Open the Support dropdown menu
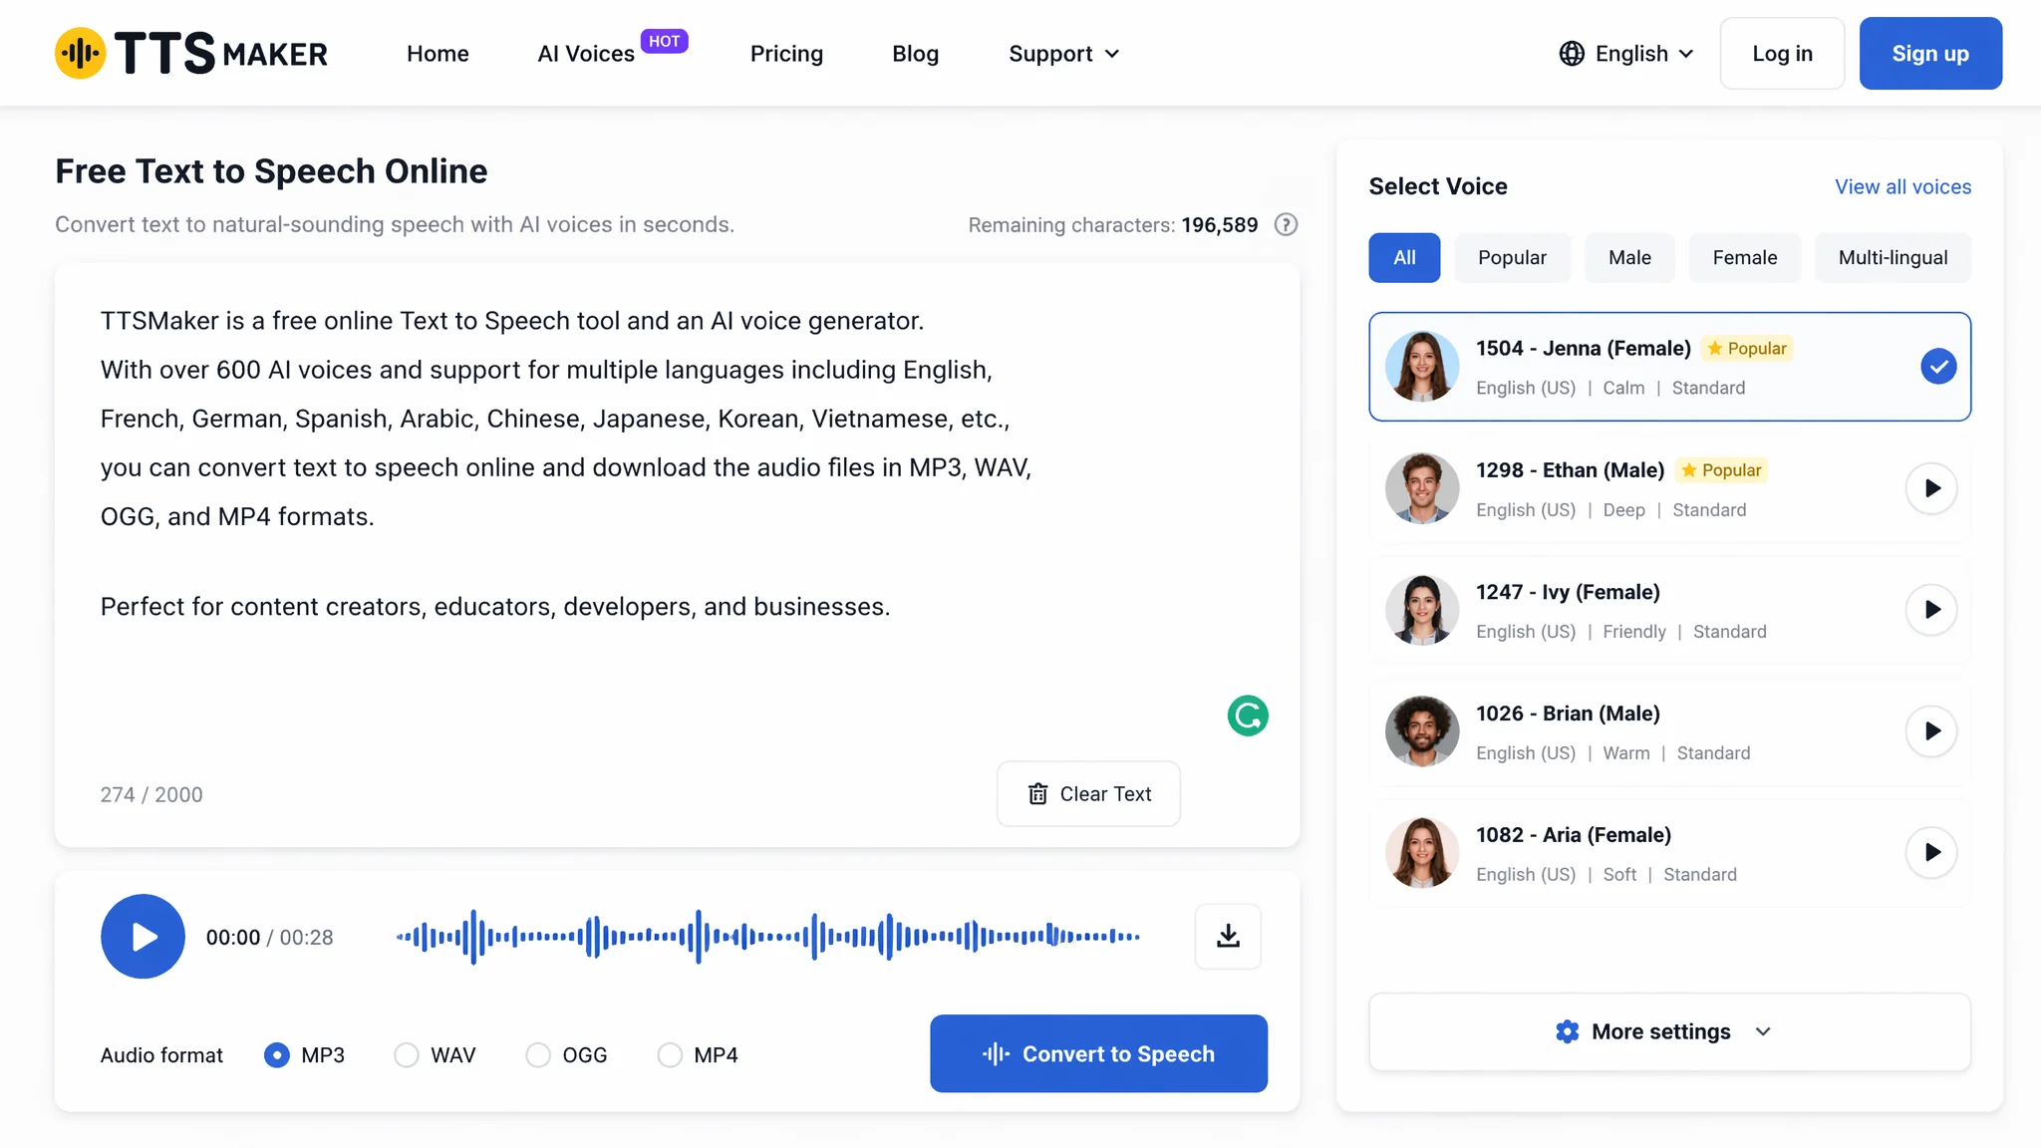This screenshot has height=1148, width=2041. (1064, 54)
